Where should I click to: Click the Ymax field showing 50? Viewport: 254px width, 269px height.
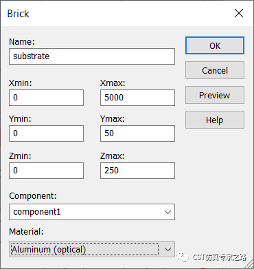tap(137, 133)
